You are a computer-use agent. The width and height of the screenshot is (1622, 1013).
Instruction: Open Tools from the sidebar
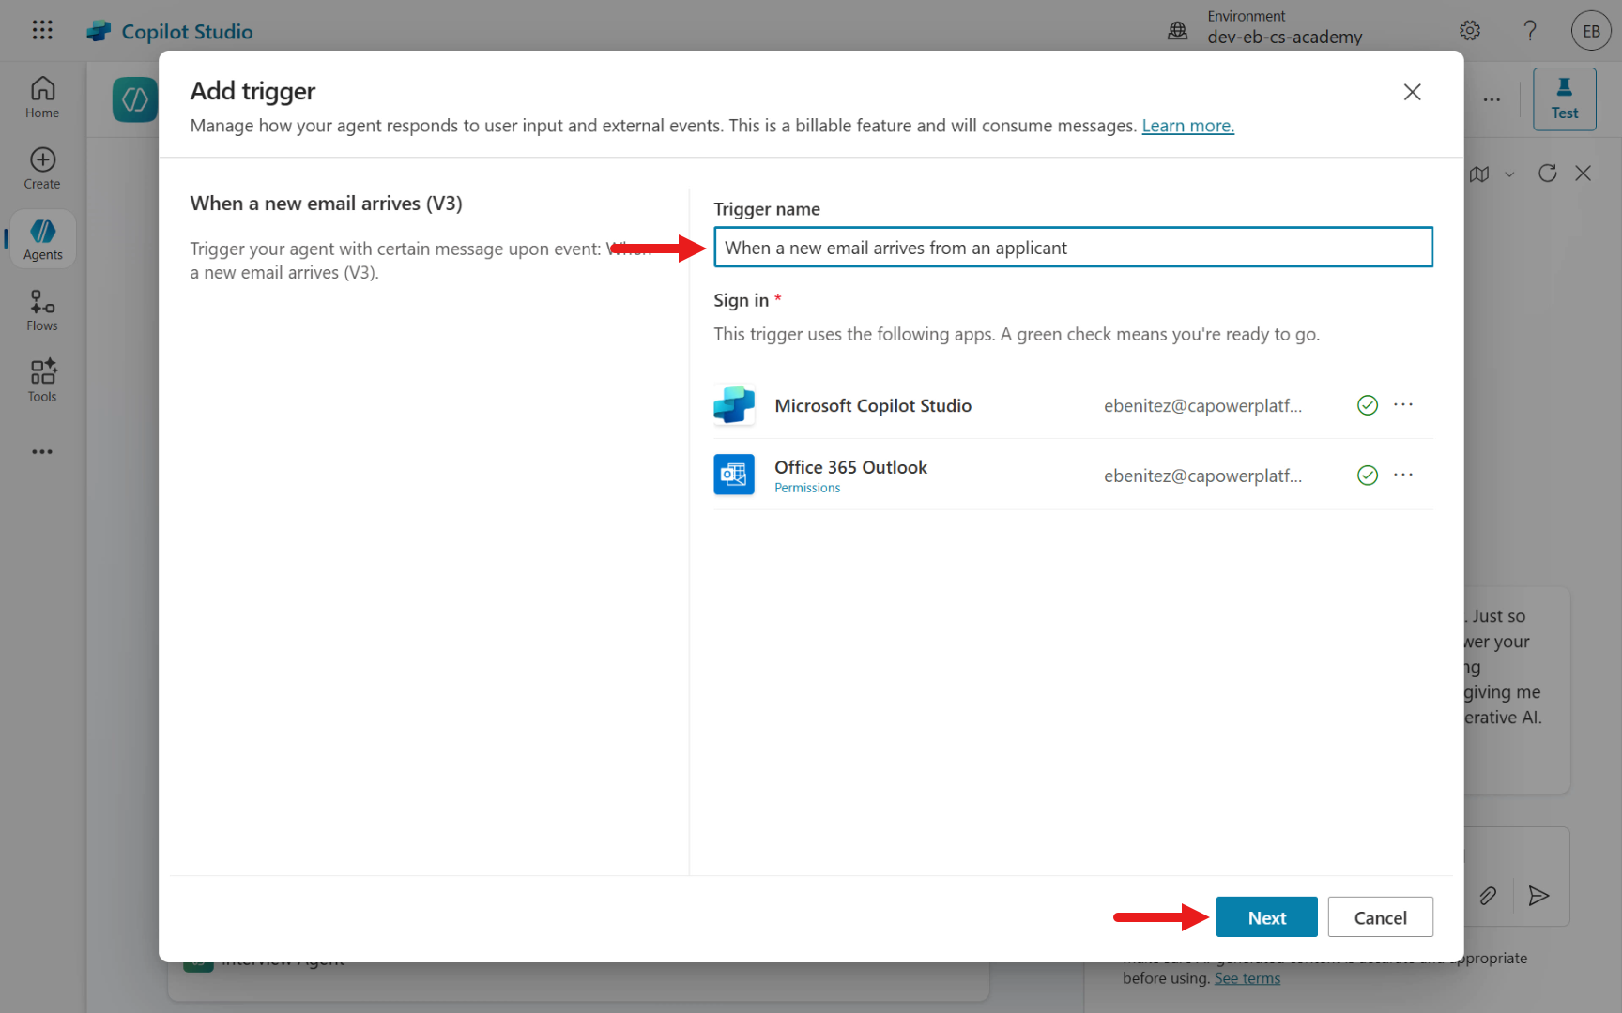[42, 381]
